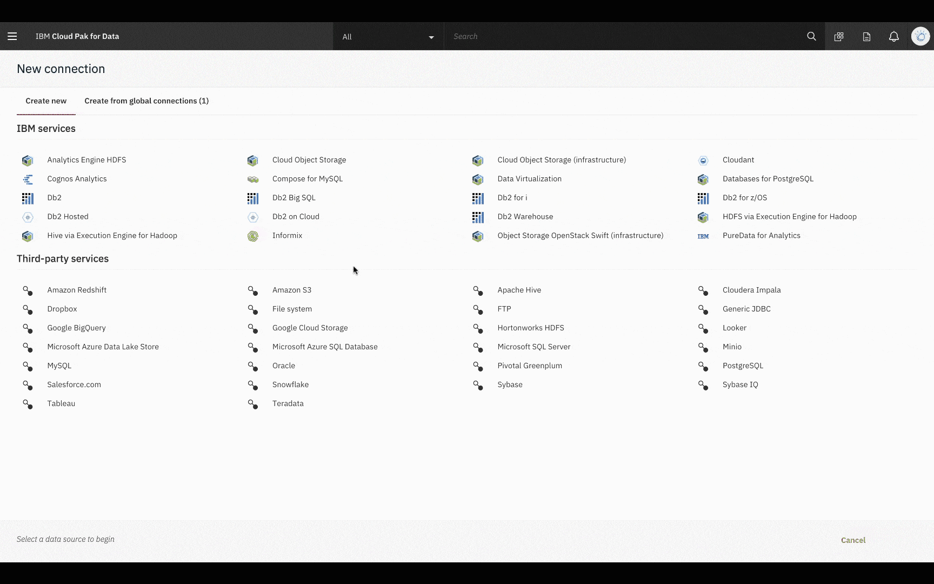Select File system connection type
Viewport: 934px width, 584px height.
(x=292, y=309)
